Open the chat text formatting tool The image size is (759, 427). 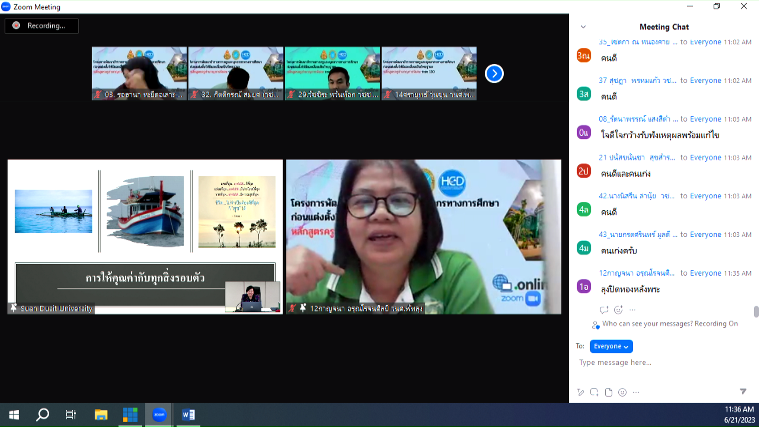[x=580, y=392]
